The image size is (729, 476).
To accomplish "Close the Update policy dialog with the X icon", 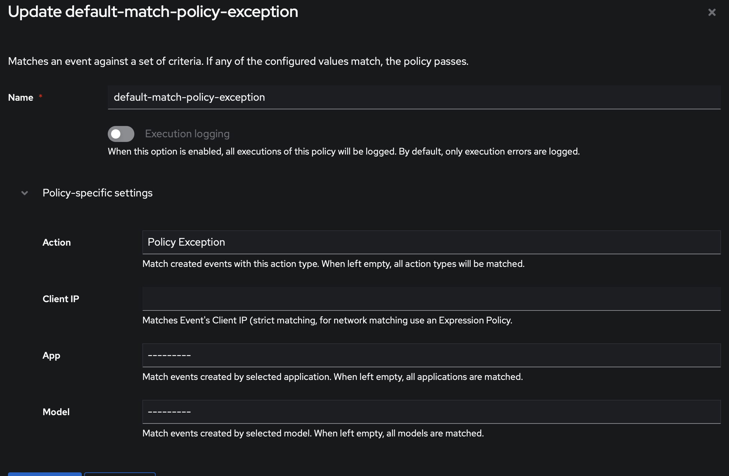I will (x=712, y=12).
